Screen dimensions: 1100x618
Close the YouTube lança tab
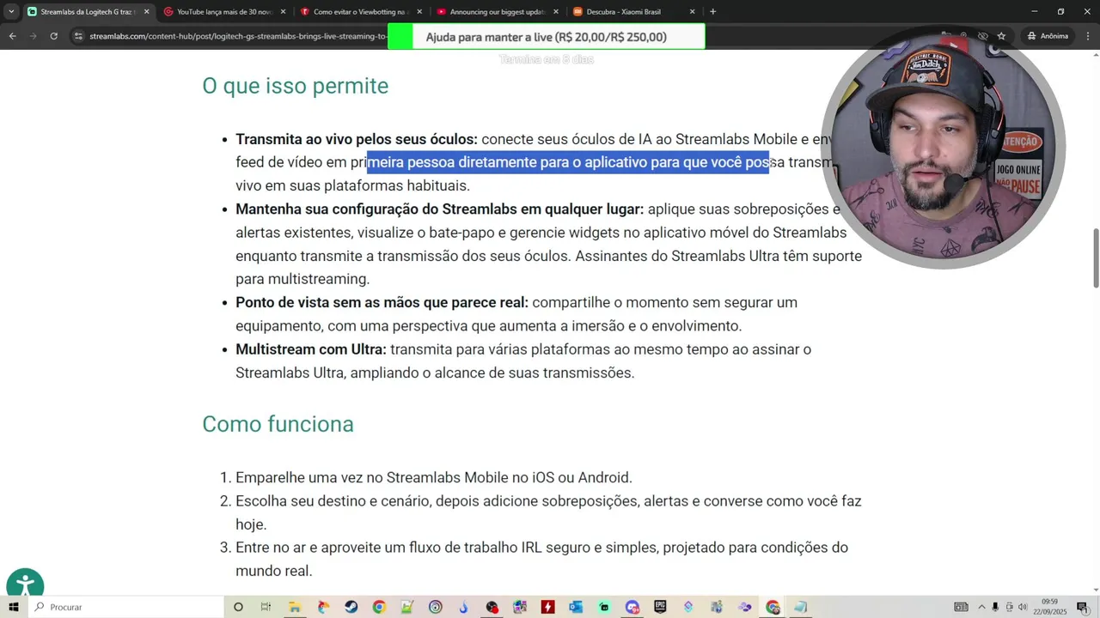(x=283, y=12)
